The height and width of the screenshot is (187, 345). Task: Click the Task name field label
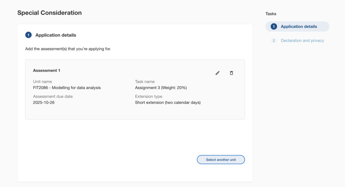(145, 82)
